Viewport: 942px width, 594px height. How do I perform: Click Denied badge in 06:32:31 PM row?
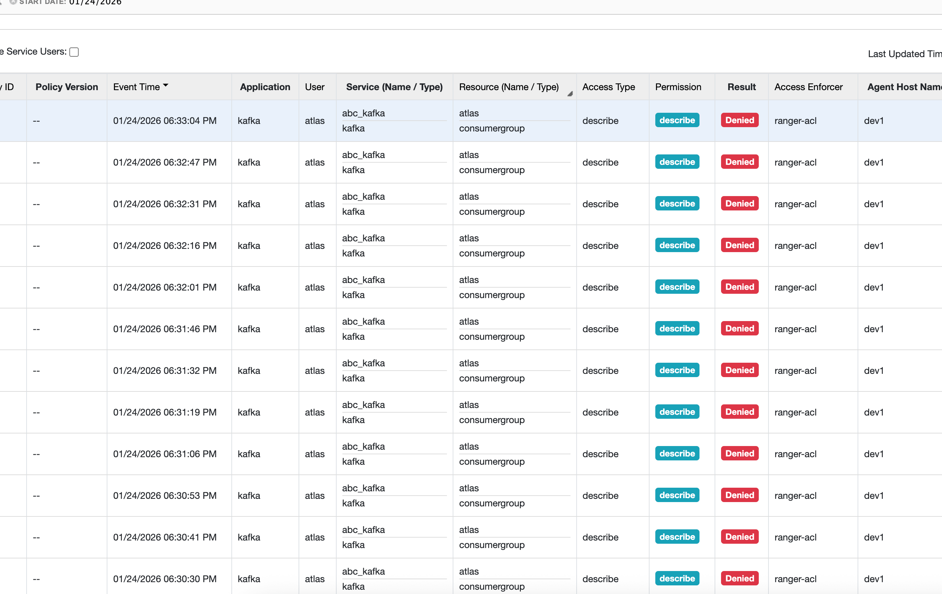(739, 204)
